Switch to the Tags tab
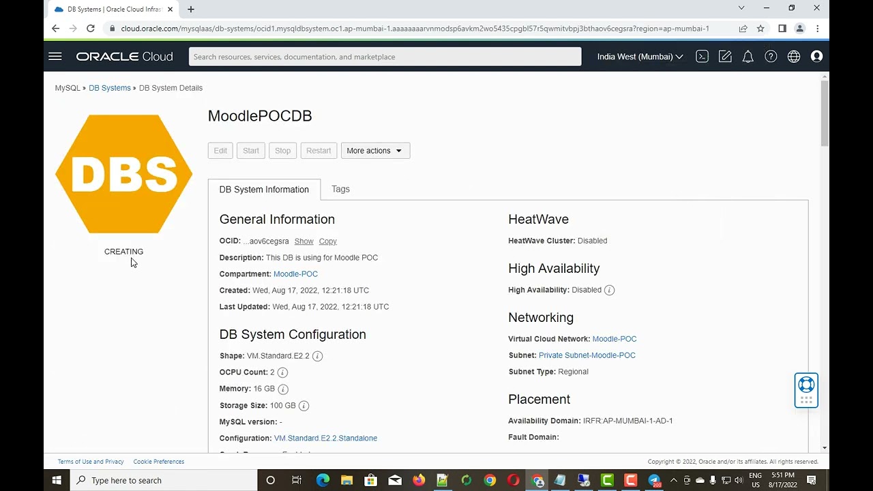 pyautogui.click(x=340, y=189)
